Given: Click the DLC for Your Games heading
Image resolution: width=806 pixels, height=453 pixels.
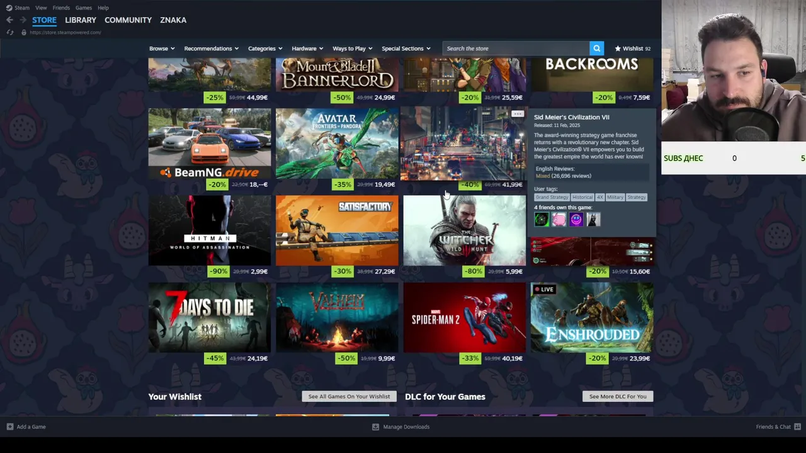Looking at the screenshot, I should click(x=445, y=396).
